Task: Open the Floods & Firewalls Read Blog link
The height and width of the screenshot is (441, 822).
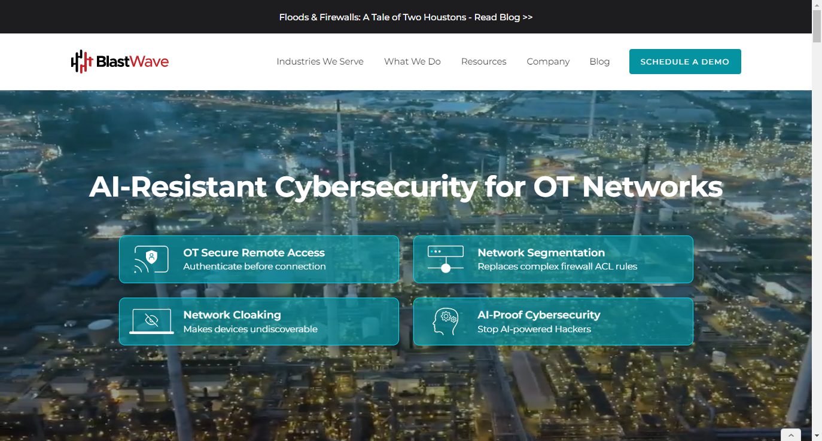Action: [406, 17]
